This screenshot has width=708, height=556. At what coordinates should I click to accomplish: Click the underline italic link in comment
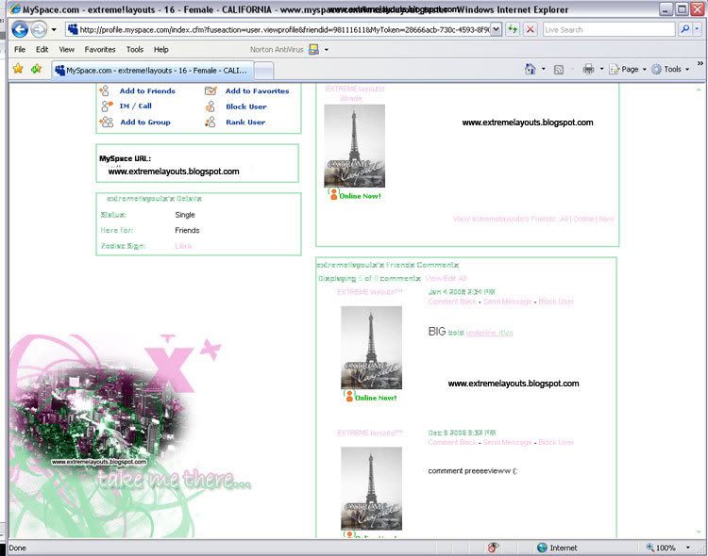coord(489,333)
